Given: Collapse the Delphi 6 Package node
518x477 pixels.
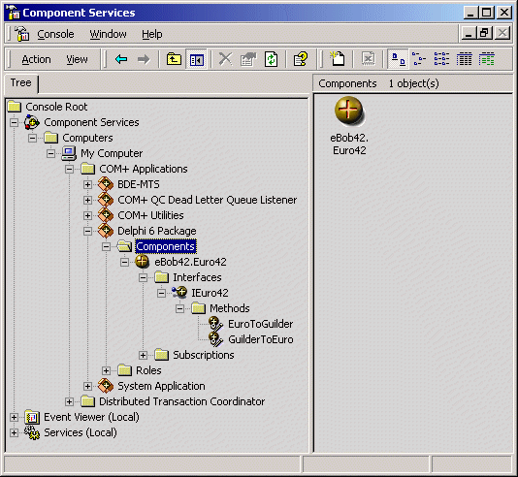Looking at the screenshot, I should [87, 231].
